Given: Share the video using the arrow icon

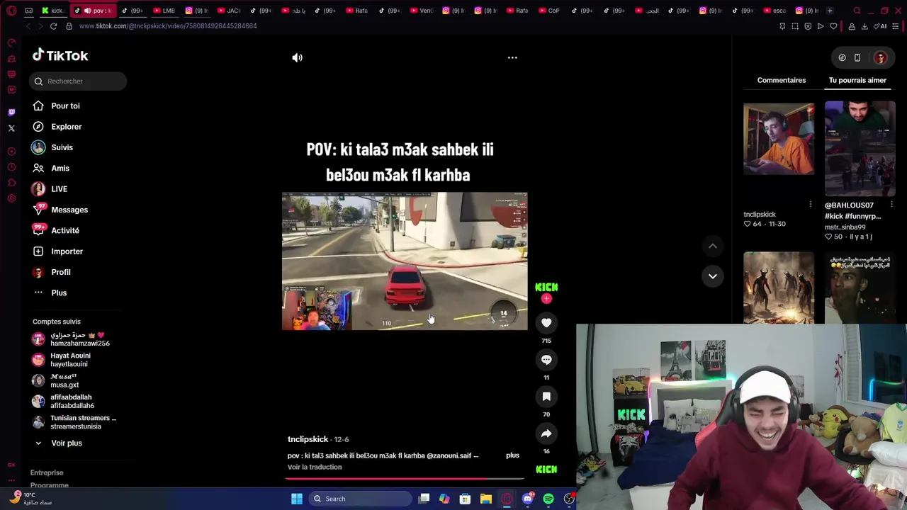Looking at the screenshot, I should 546,433.
